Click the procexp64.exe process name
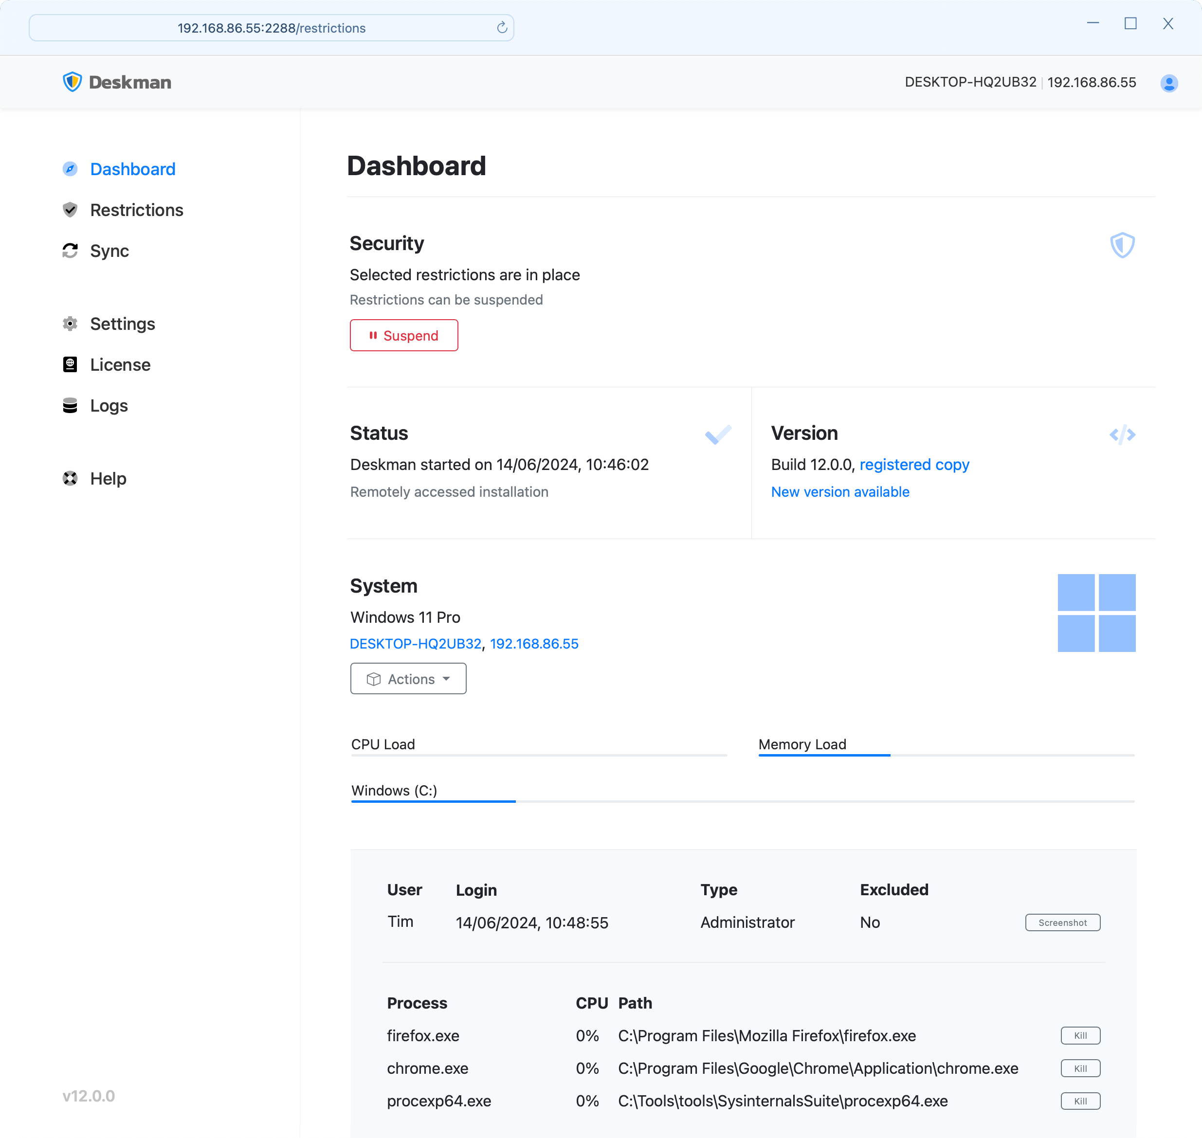Image resolution: width=1202 pixels, height=1138 pixels. [438, 1101]
